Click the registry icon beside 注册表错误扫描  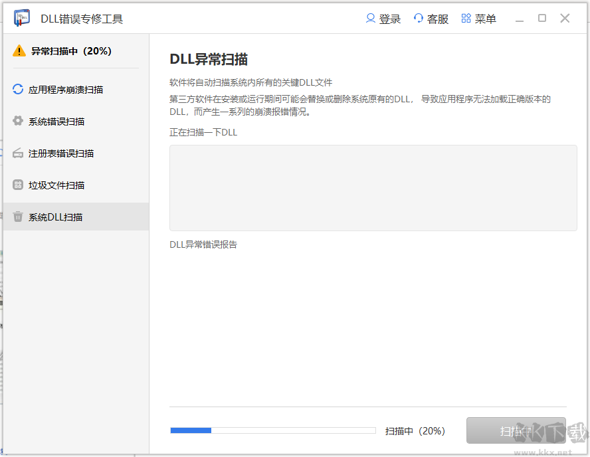tap(19, 153)
